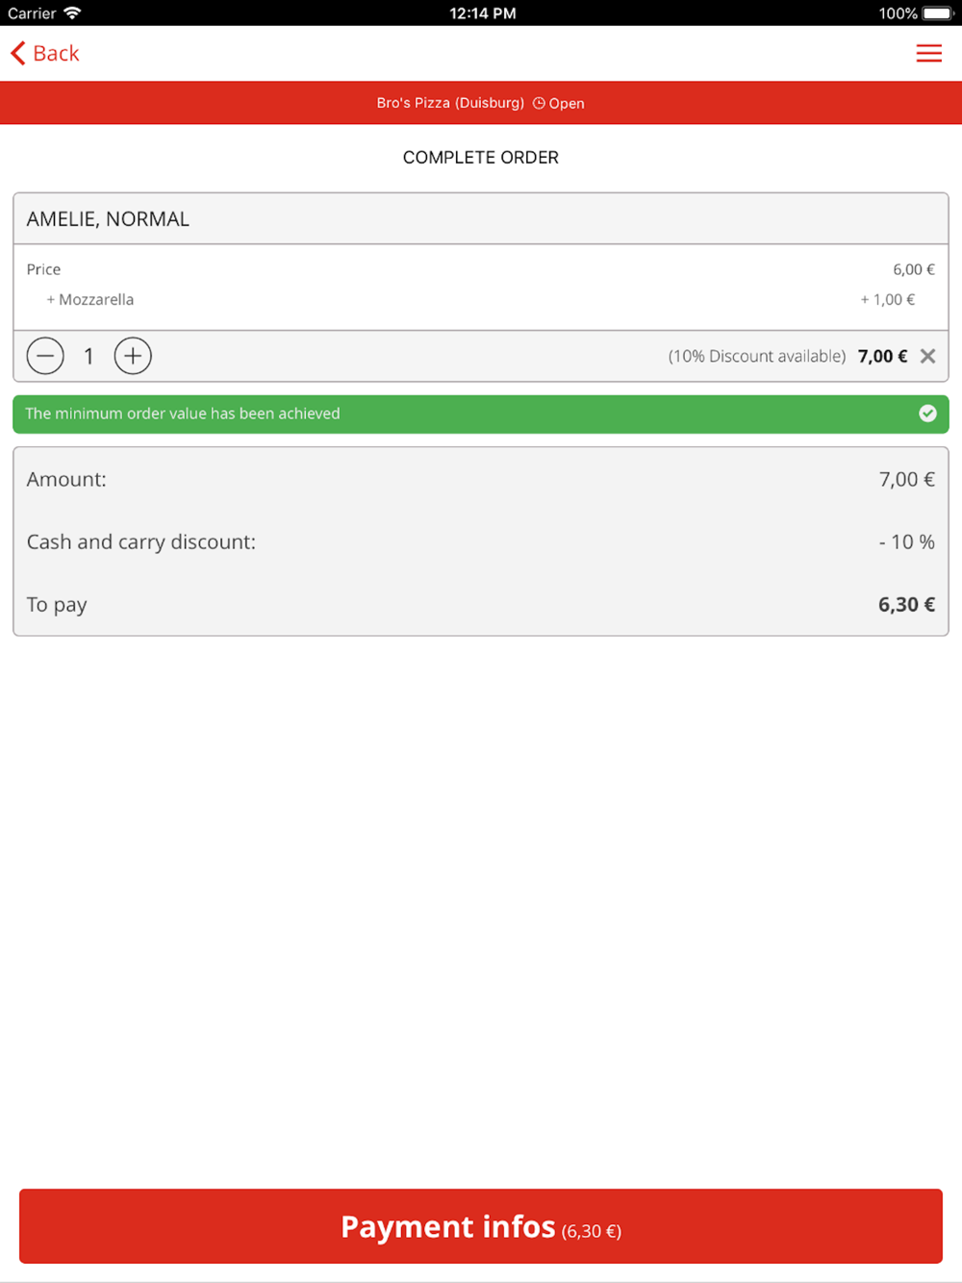Tap the green checkmark icon
This screenshot has height=1283, width=962.
(927, 414)
